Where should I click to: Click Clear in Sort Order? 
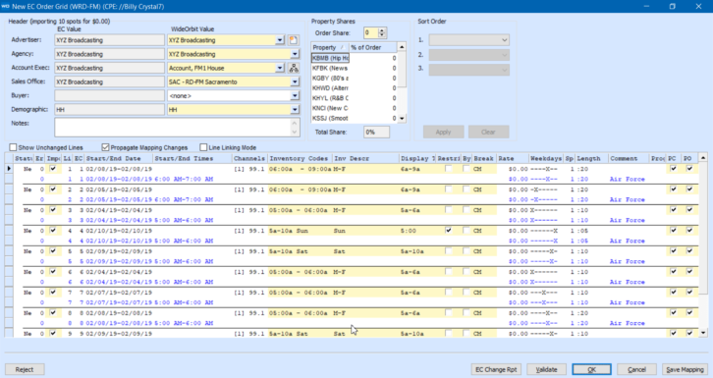click(x=488, y=132)
